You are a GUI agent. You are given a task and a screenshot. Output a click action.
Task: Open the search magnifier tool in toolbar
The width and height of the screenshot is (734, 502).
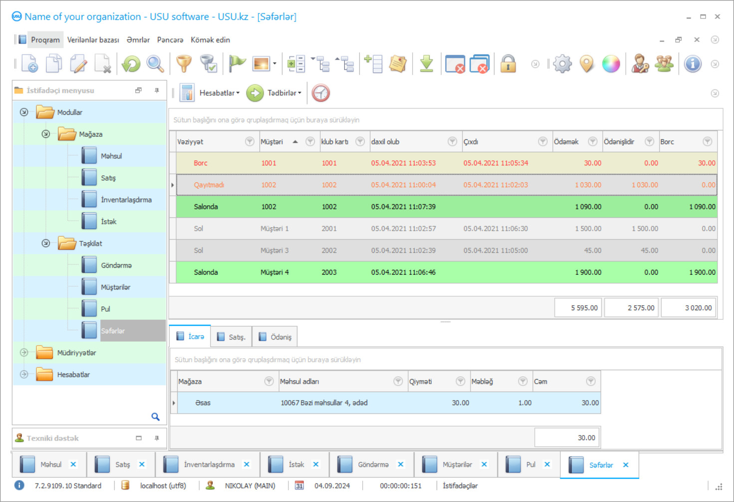[155, 64]
